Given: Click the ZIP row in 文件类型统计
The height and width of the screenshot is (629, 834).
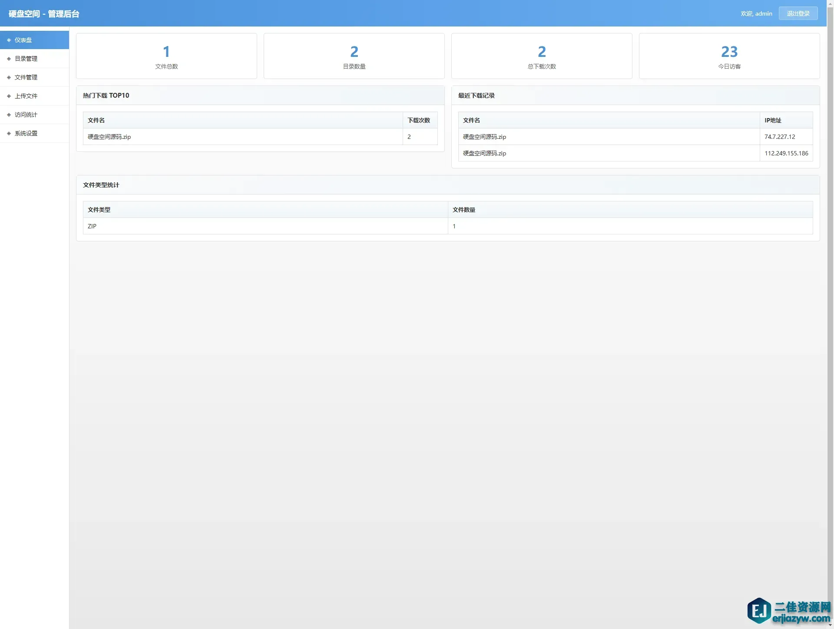Looking at the screenshot, I should [x=92, y=226].
